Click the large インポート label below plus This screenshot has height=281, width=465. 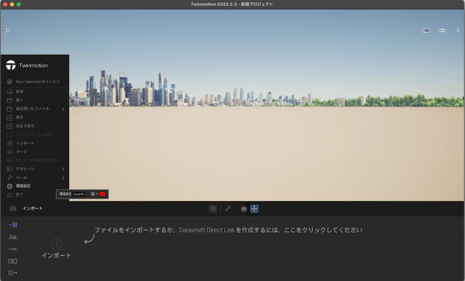[x=57, y=255]
